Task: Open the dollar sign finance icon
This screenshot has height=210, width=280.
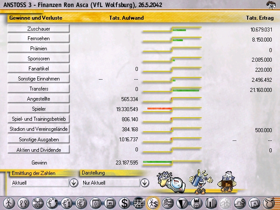Action: 124,203
